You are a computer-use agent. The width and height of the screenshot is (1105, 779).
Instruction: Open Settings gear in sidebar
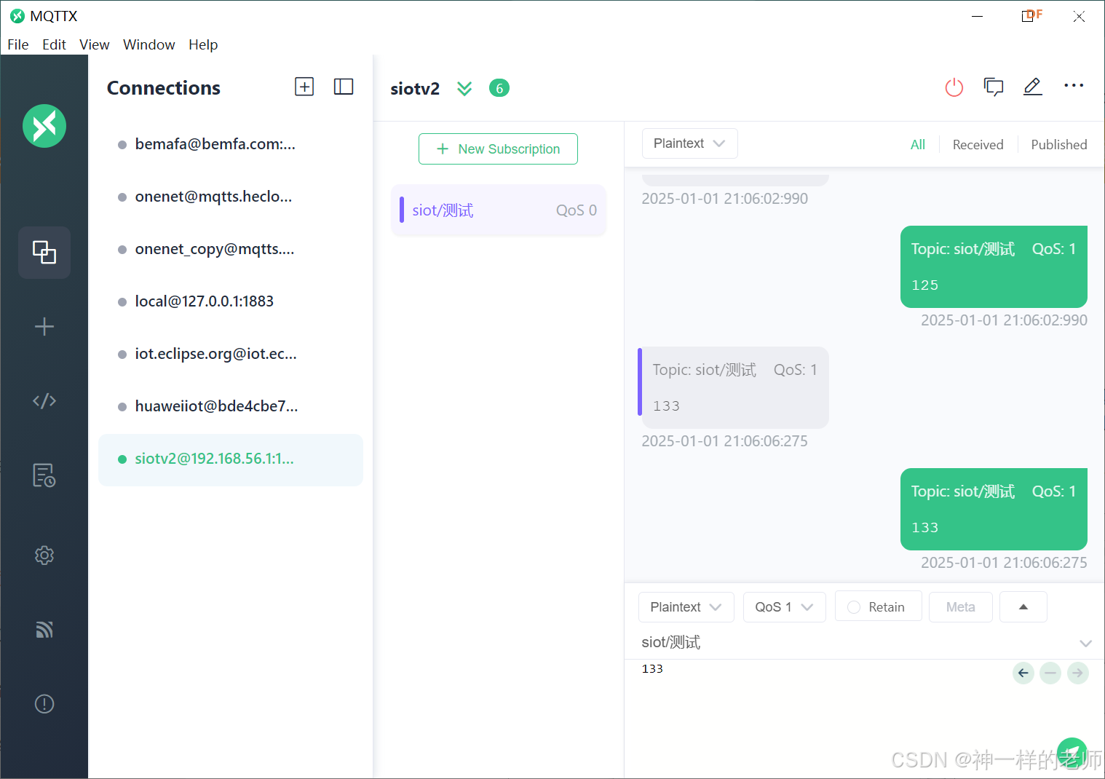tap(44, 555)
